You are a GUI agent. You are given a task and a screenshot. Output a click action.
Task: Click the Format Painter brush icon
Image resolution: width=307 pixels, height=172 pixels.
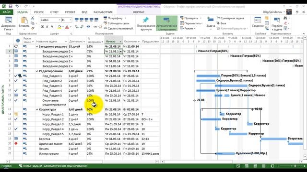[33, 28]
